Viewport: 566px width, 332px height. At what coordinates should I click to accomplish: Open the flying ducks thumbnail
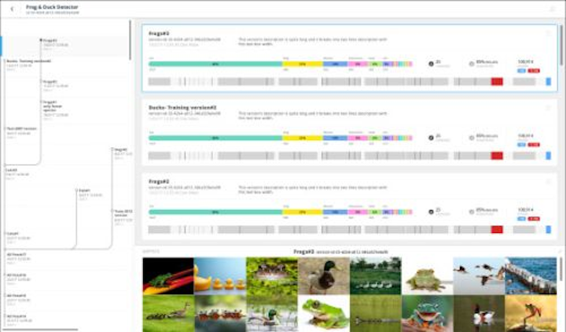point(479,275)
